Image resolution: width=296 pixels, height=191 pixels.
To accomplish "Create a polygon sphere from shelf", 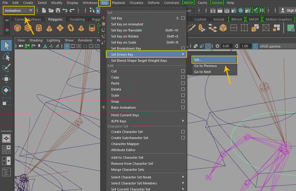I will (x=17, y=28).
